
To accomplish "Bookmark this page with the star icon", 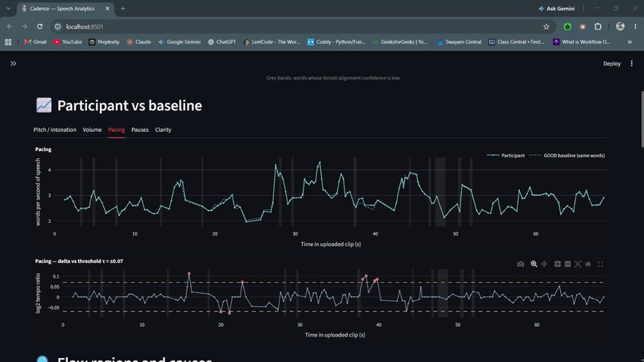I will (x=547, y=26).
